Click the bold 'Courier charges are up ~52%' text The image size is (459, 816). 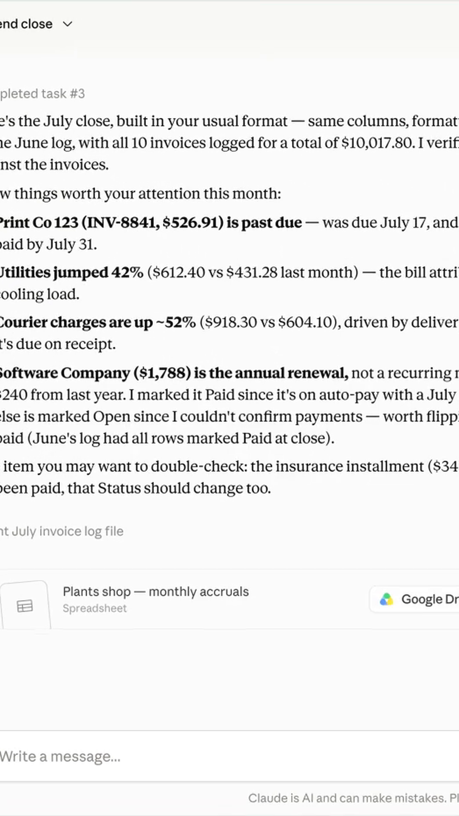[x=98, y=323]
